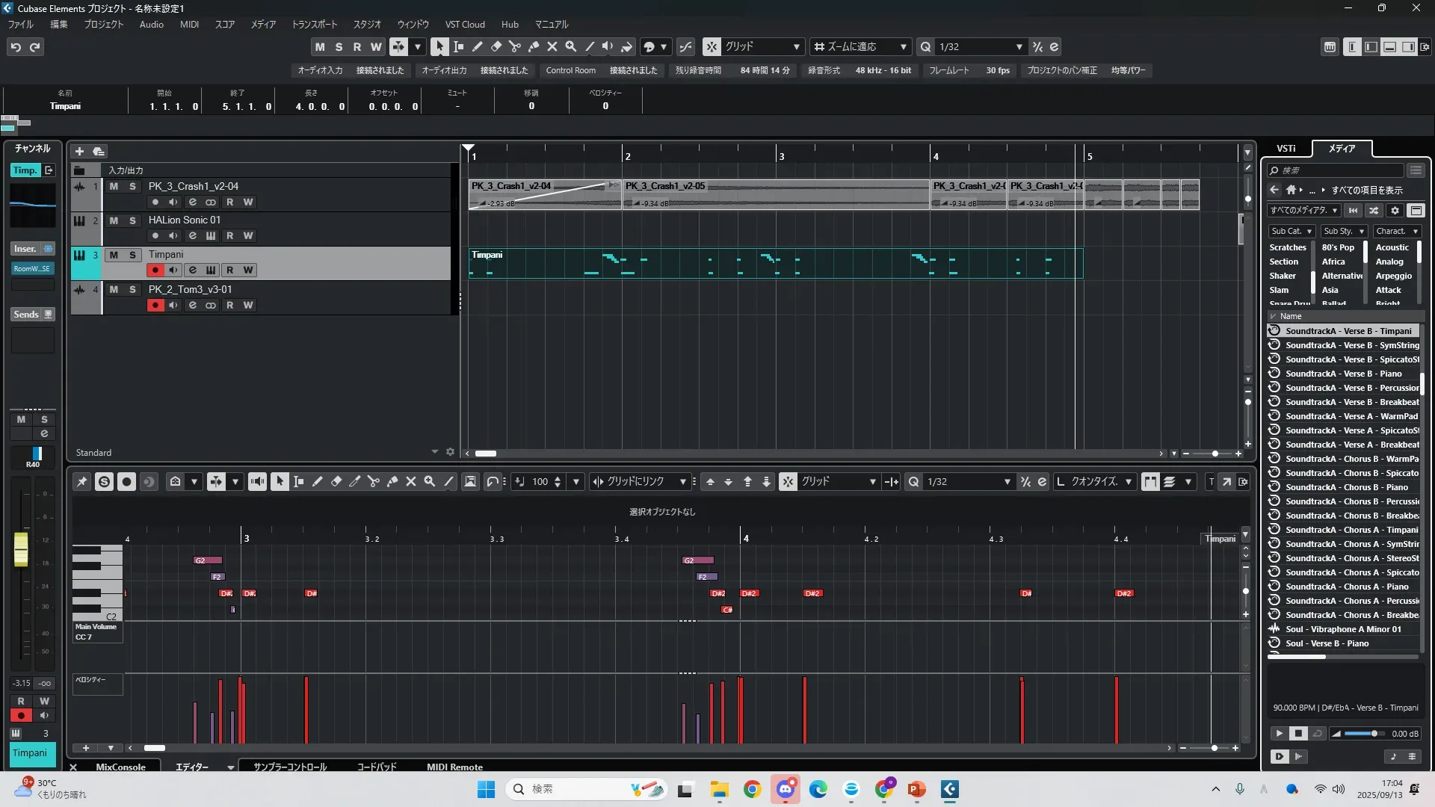Mute the Timpani track
Viewport: 1435px width, 807px height.
tap(114, 255)
